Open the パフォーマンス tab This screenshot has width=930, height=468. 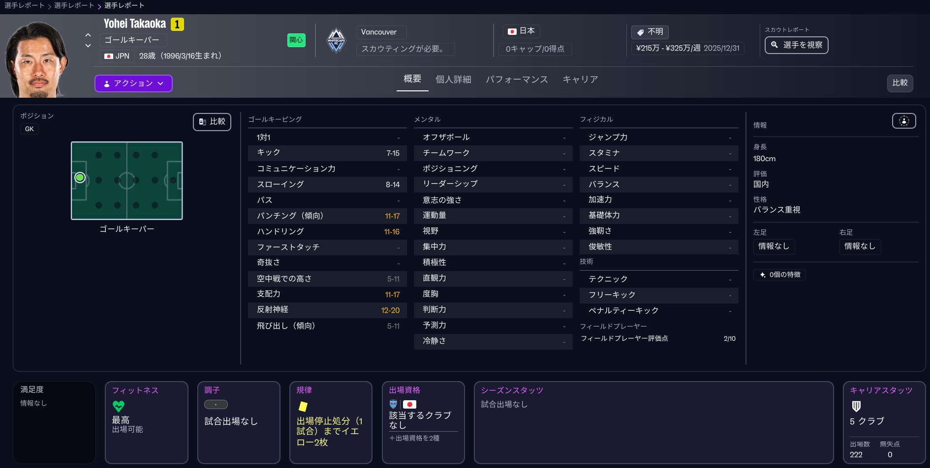click(x=516, y=80)
